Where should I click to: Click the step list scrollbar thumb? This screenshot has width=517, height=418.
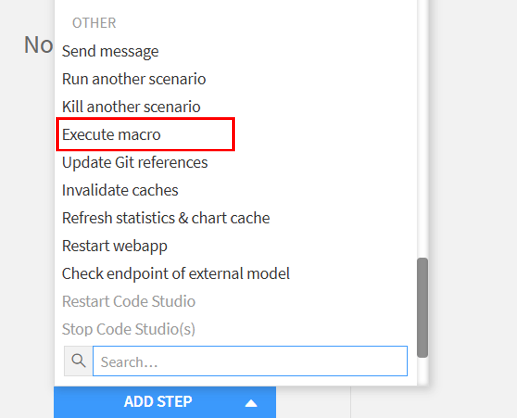tap(422, 307)
